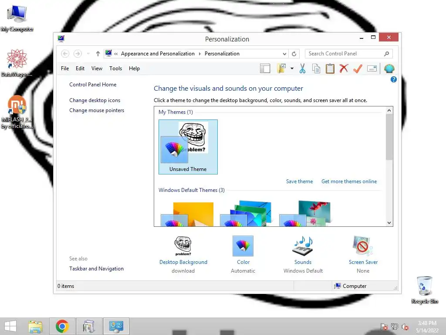Click the Paste clipboard toolbar icon
446x335 pixels.
[330, 68]
